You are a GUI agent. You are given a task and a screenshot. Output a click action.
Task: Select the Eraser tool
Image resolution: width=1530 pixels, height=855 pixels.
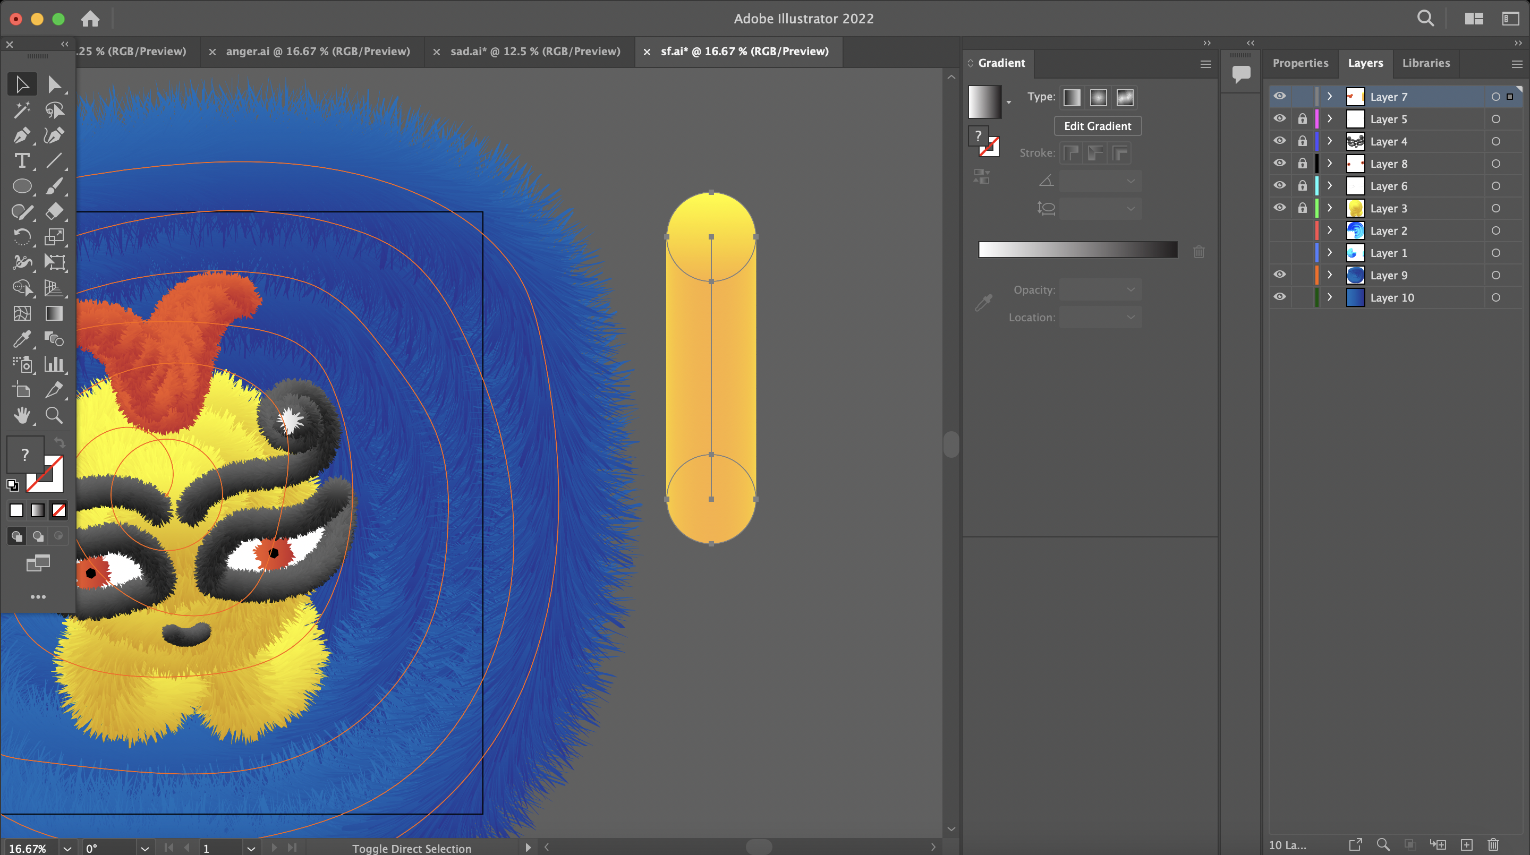click(x=54, y=211)
